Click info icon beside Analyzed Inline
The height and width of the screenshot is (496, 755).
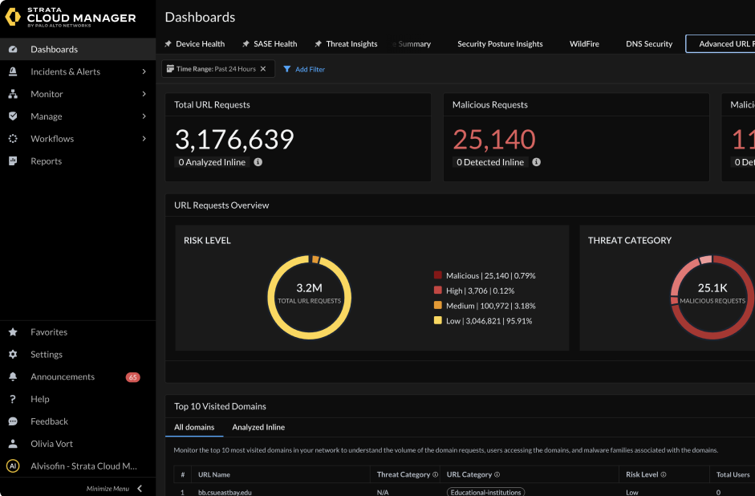[x=258, y=162]
